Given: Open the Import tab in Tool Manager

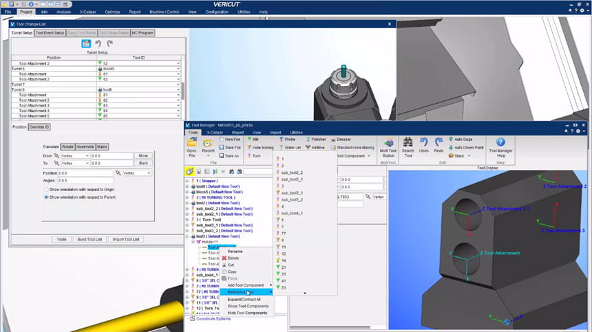Looking at the screenshot, I should click(x=275, y=133).
